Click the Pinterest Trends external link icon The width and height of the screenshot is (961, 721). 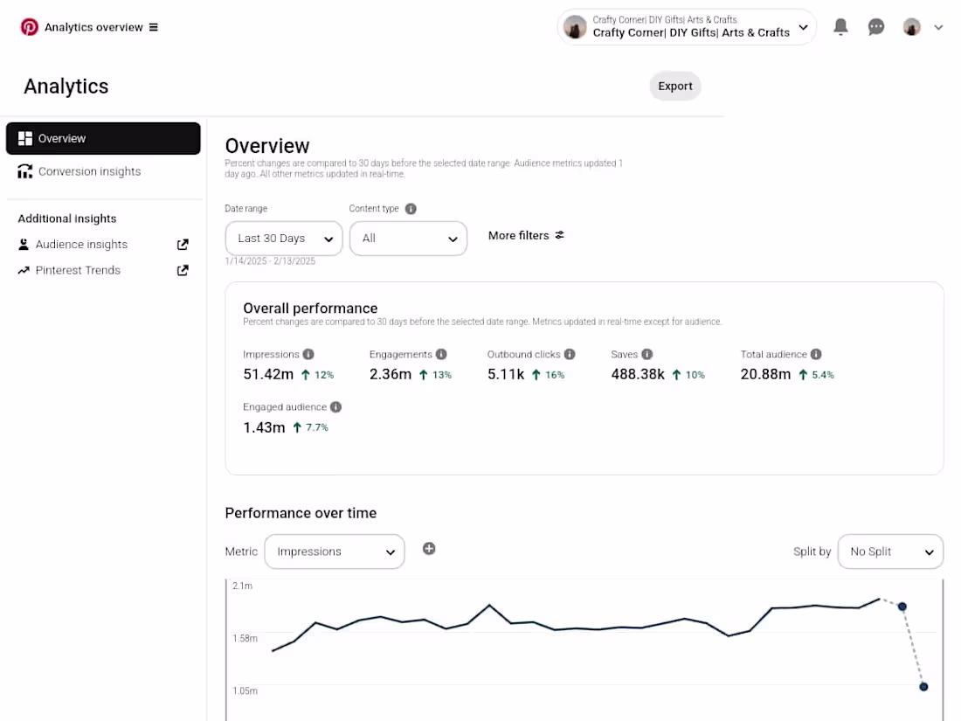tap(183, 270)
